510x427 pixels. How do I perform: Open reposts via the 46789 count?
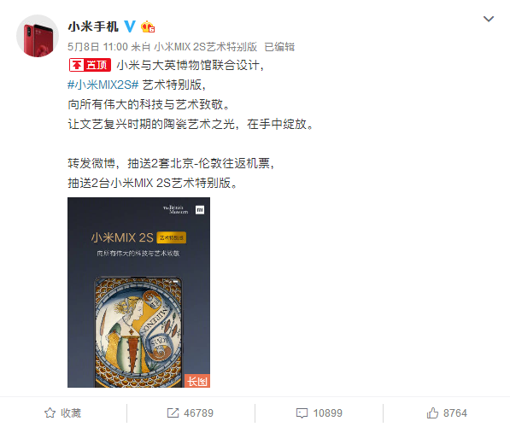click(198, 413)
